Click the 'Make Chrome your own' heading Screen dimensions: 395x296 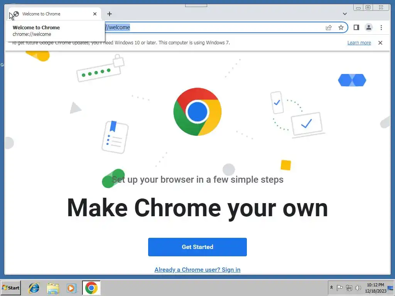(x=197, y=208)
